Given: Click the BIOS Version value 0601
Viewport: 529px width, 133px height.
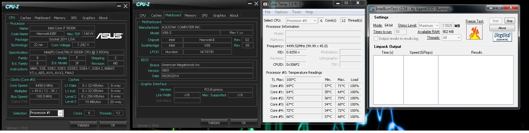Looking at the screenshot, I should (x=207, y=70).
